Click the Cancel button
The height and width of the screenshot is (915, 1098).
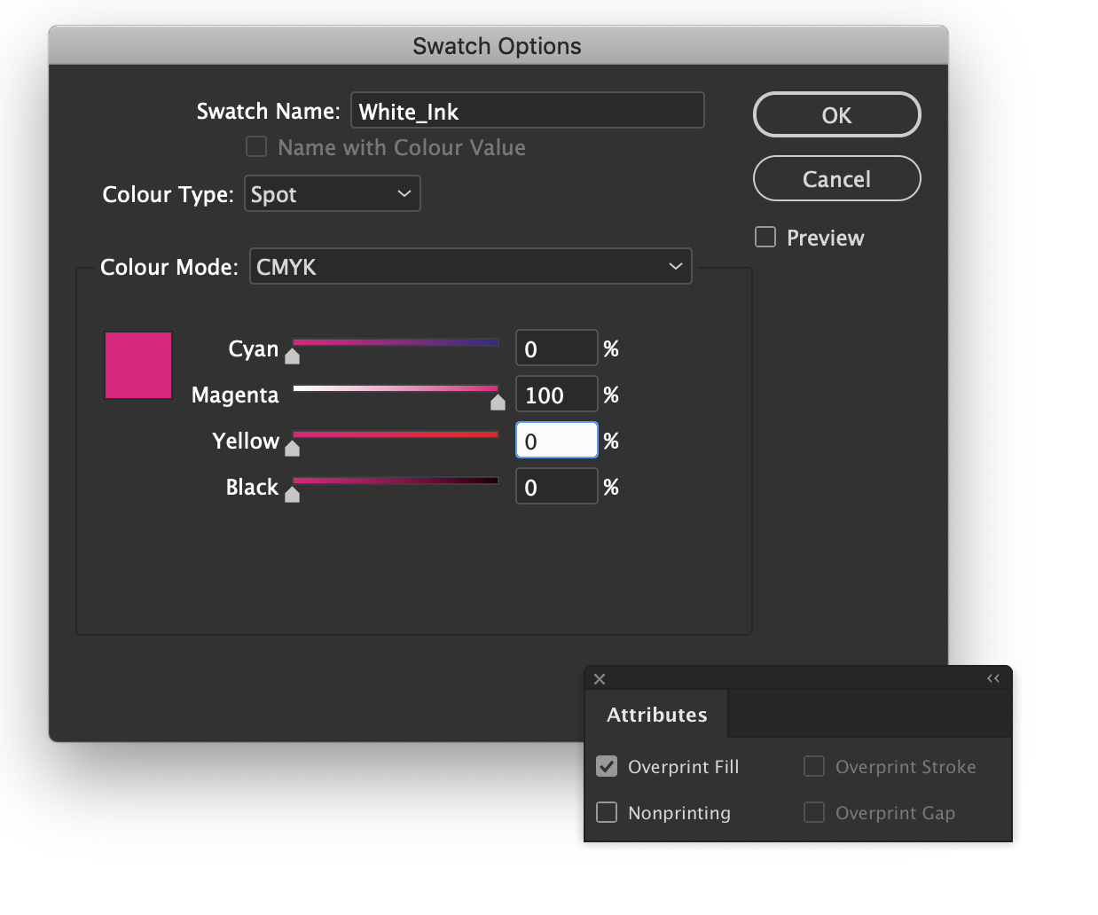(836, 179)
